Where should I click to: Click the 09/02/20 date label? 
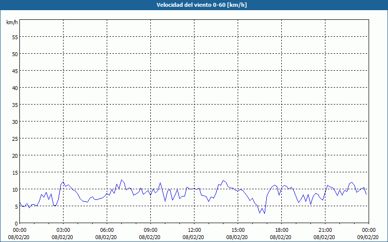[368, 237]
